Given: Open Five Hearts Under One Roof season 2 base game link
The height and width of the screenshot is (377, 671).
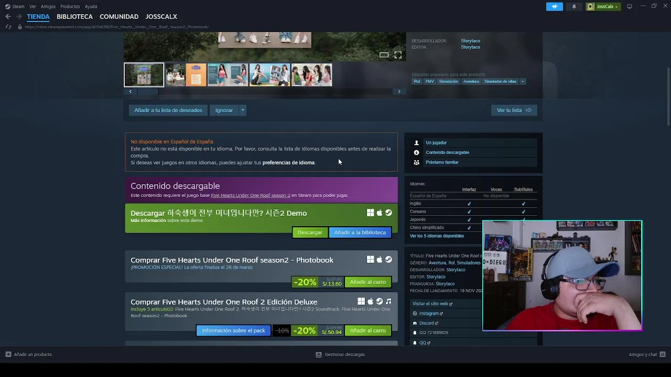Looking at the screenshot, I should click(250, 195).
